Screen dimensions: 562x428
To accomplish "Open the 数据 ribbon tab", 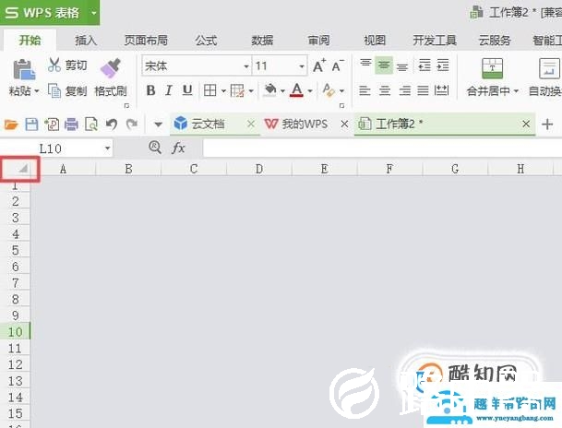I will [262, 40].
